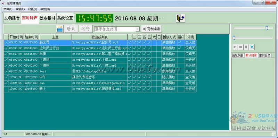Expand the 夏季作息时间 schedule dropdown
The height and width of the screenshot is (138, 278).
(x=138, y=29)
